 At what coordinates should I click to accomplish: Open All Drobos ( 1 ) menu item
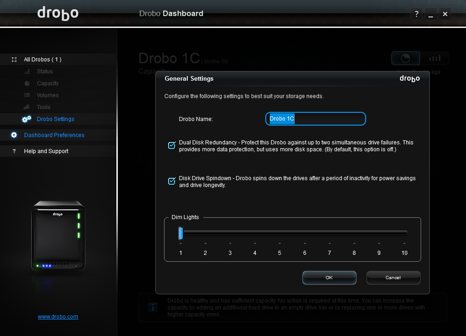58,60
